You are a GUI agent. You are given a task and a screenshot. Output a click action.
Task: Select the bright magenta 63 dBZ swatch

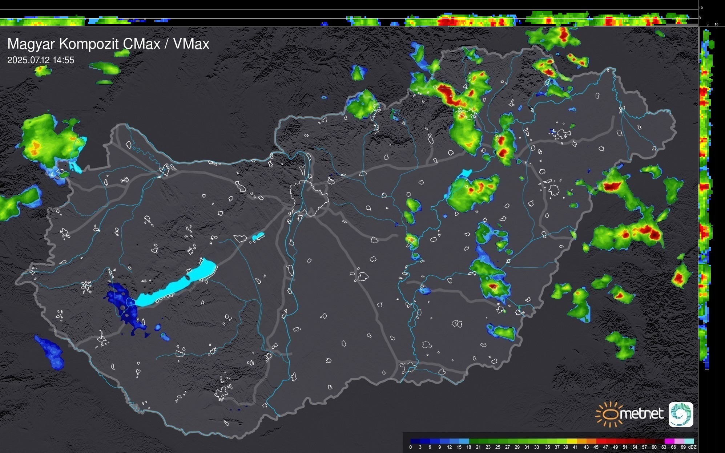tap(669, 441)
